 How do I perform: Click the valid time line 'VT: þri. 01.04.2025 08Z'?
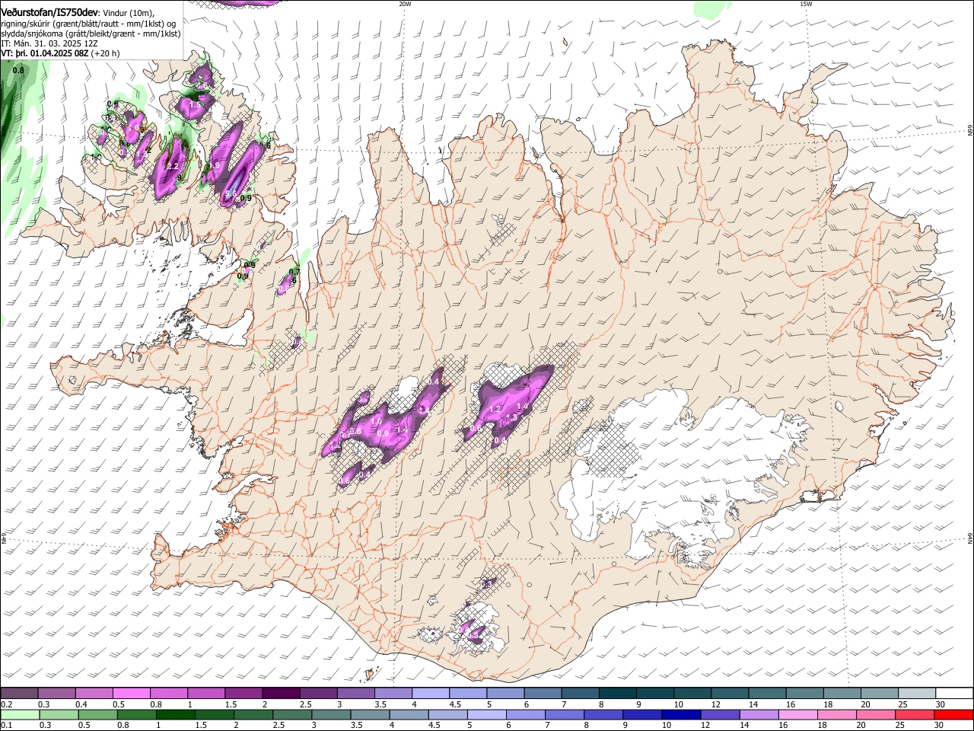coord(46,53)
